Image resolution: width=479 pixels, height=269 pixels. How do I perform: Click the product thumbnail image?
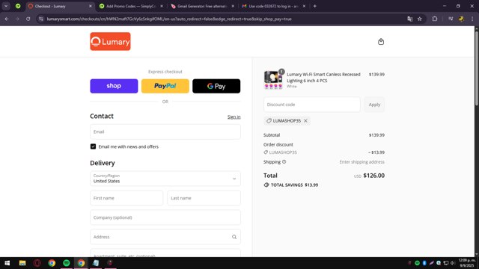point(273,80)
